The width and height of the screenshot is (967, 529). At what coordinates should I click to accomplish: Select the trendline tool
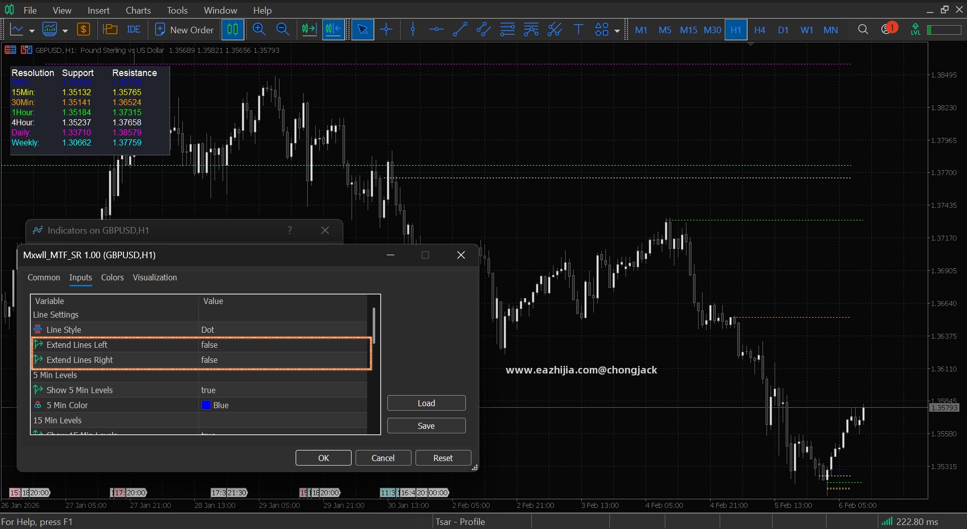coord(460,30)
